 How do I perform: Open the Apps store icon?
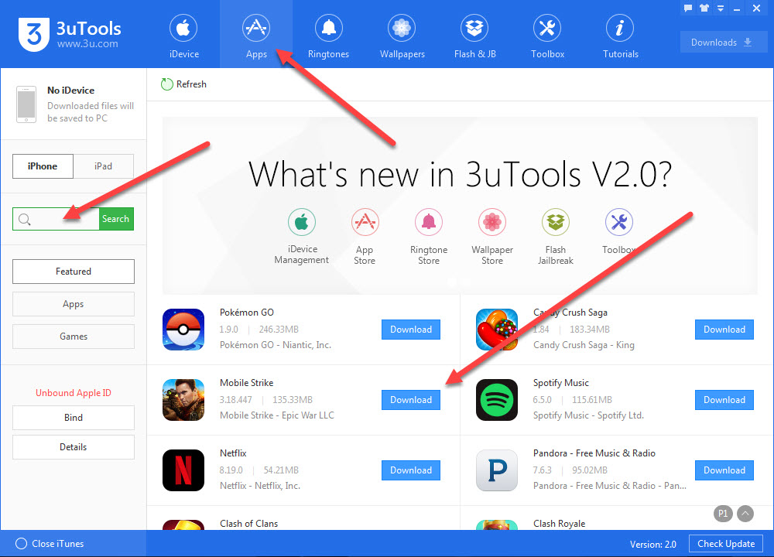click(256, 28)
